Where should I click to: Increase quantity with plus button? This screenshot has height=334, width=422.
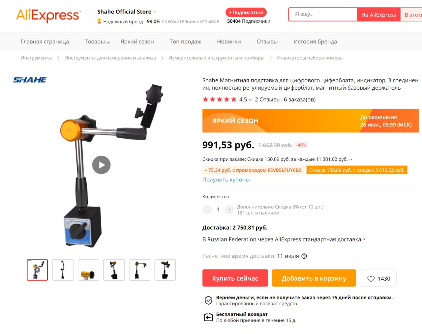(229, 209)
